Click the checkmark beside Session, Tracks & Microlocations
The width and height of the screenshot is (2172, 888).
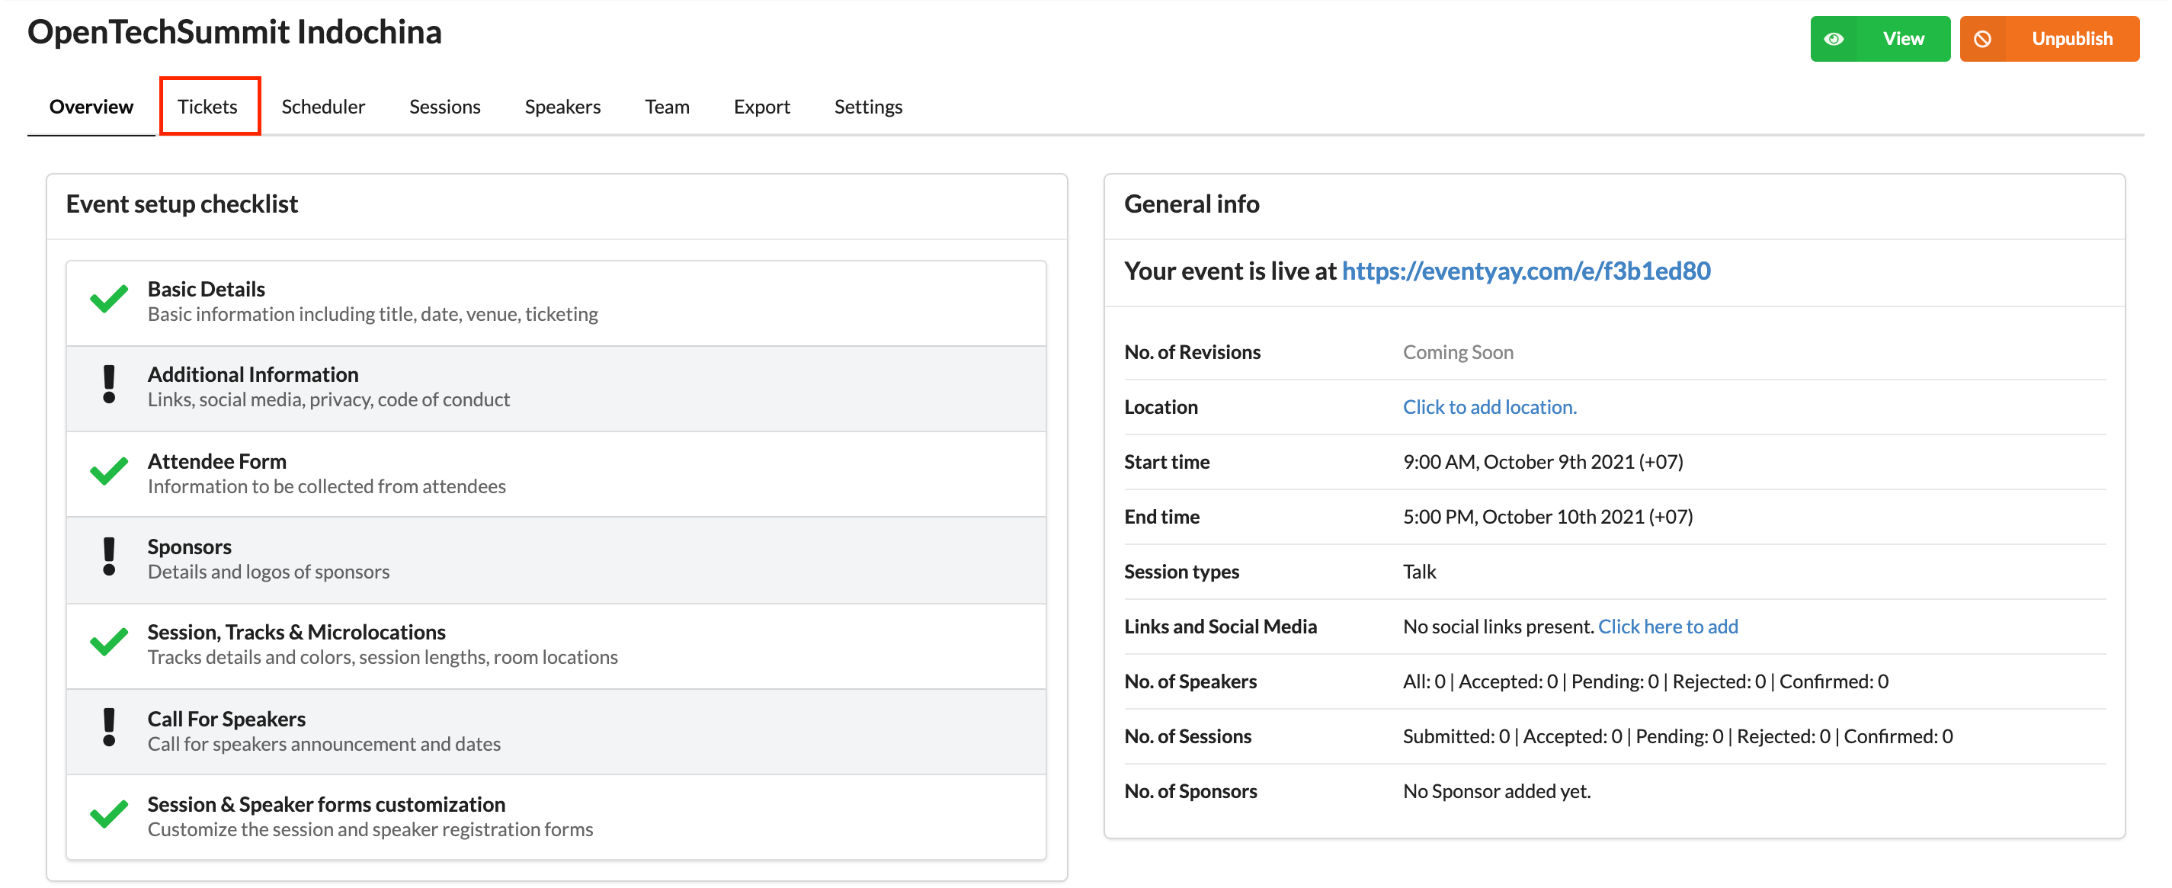coord(109,643)
